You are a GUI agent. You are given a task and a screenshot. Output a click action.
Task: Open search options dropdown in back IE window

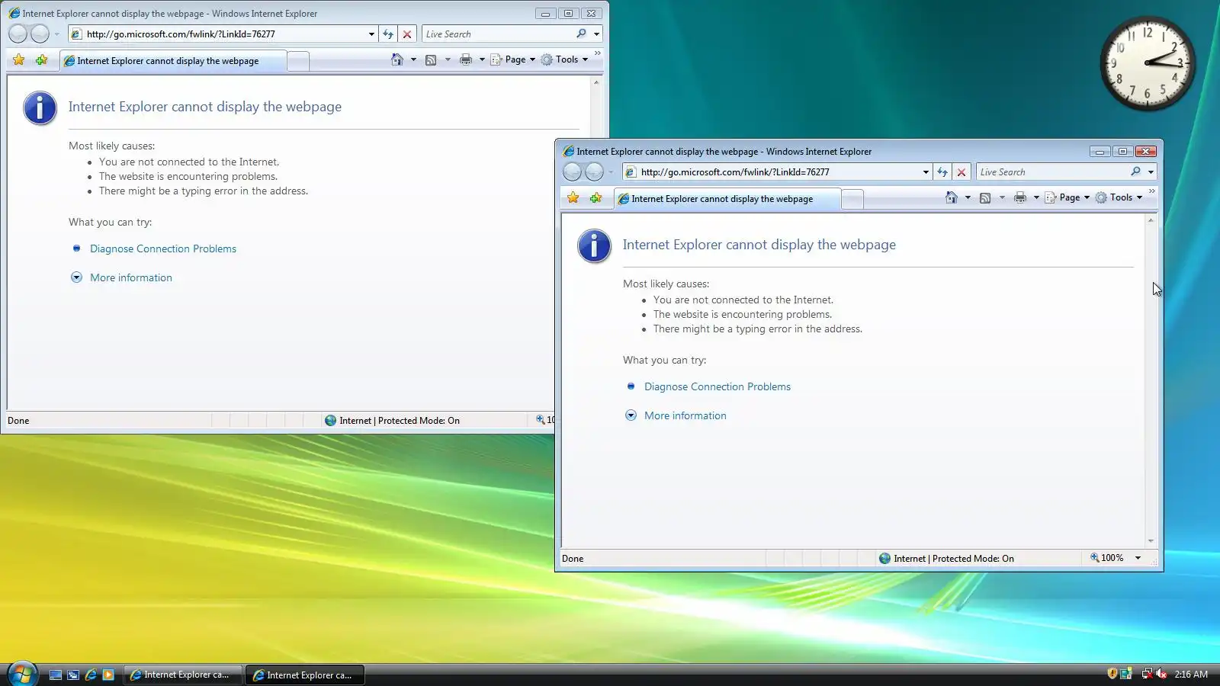(x=596, y=34)
